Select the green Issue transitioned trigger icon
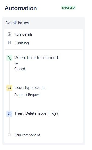Image resolution: width=92 pixels, height=150 pixels. (x=9, y=58)
